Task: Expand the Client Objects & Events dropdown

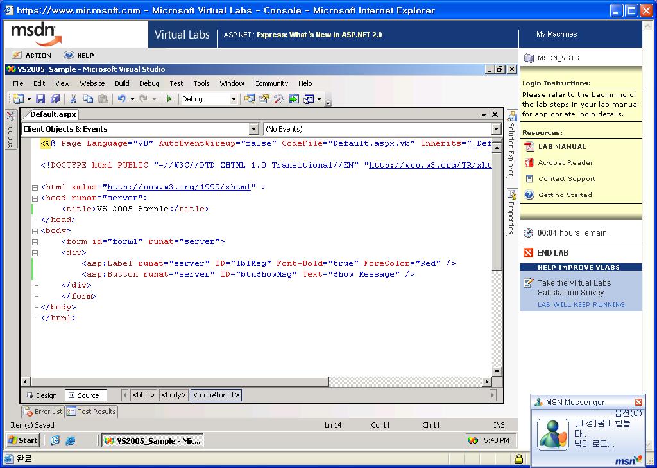Action: [x=253, y=129]
